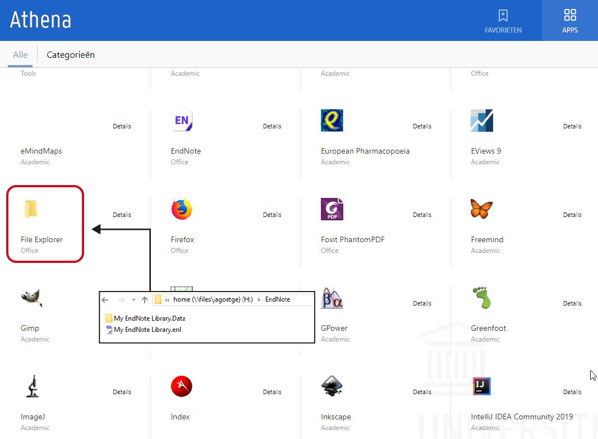The width and height of the screenshot is (598, 439).
Task: Switch to the Categorieën tab
Action: [71, 55]
